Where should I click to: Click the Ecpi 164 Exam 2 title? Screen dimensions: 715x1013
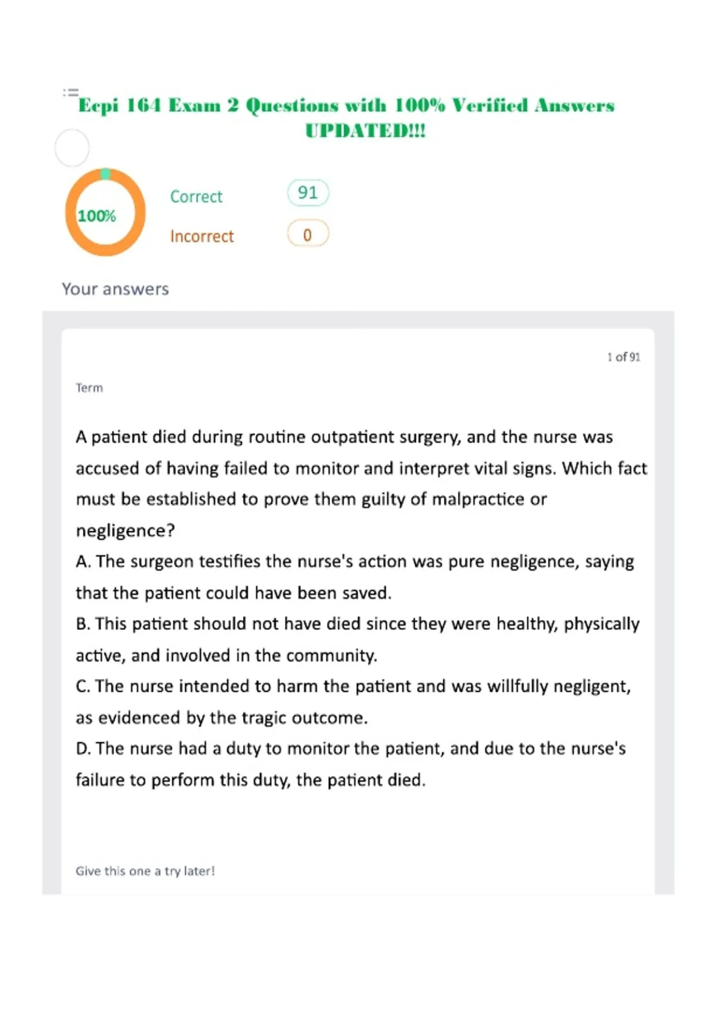pos(346,105)
